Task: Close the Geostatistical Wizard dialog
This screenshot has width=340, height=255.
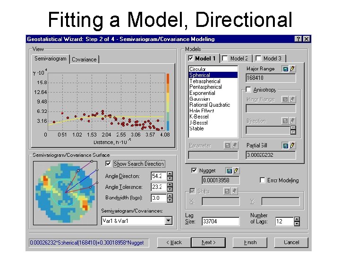Action: pyautogui.click(x=306, y=39)
